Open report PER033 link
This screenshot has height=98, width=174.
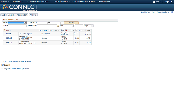tap(9, 43)
